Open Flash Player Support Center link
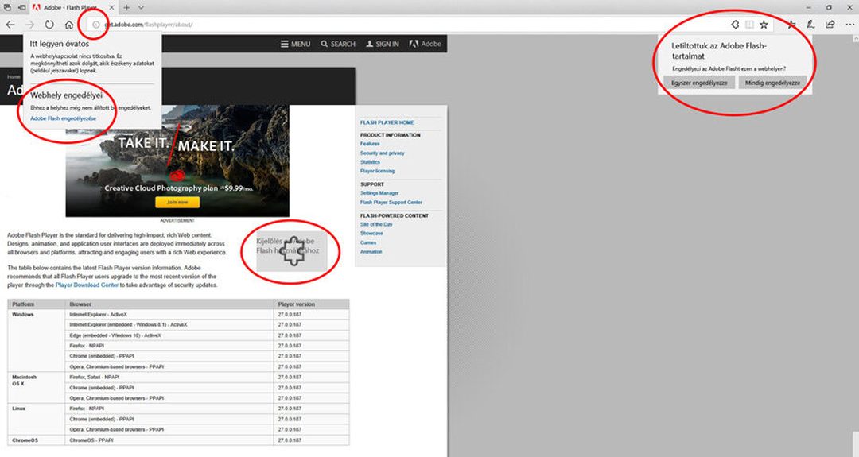The image size is (859, 457). point(391,203)
